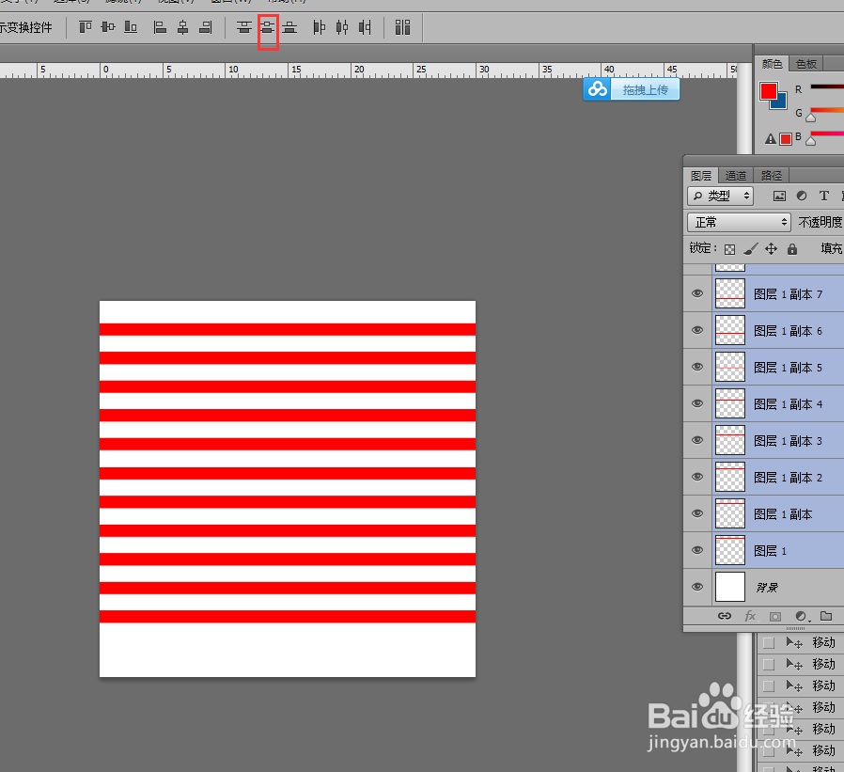Filter layers by text type icon
The width and height of the screenshot is (844, 772).
coord(824,196)
